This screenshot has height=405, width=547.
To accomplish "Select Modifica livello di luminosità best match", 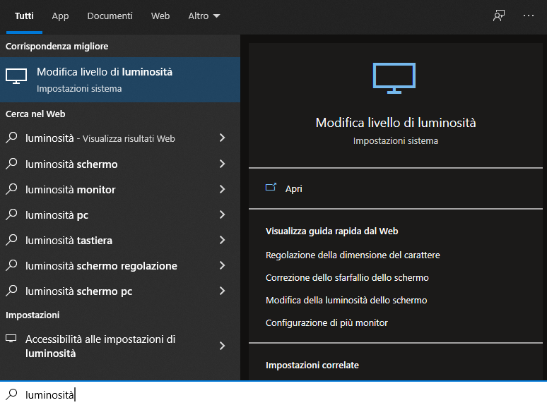I will pos(120,80).
